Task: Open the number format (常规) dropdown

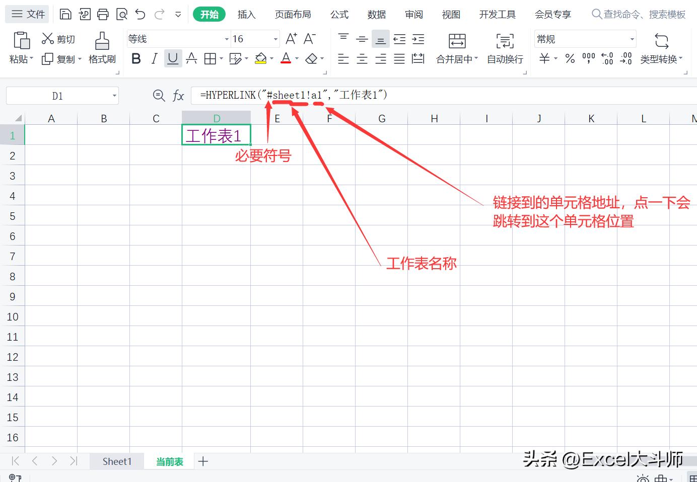Action: point(584,39)
